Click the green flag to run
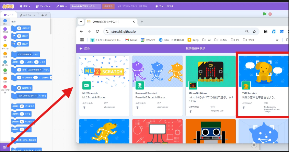289x152 pixels. [265, 14]
